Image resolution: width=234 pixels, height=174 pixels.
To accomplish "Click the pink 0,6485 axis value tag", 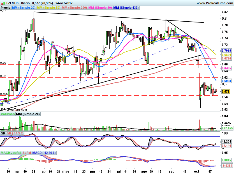I will (226, 68).
